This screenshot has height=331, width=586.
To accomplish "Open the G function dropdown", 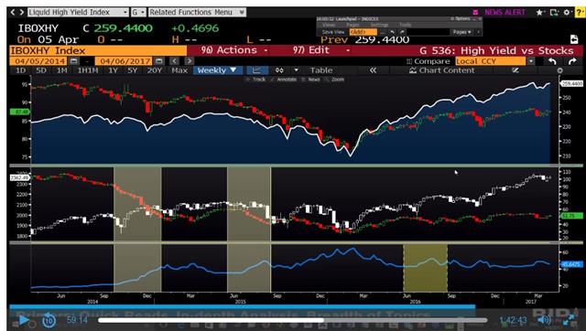I will click(138, 12).
